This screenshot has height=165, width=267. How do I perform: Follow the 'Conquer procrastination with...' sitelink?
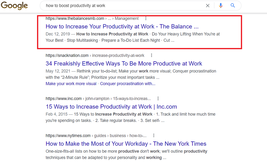pos(128,84)
